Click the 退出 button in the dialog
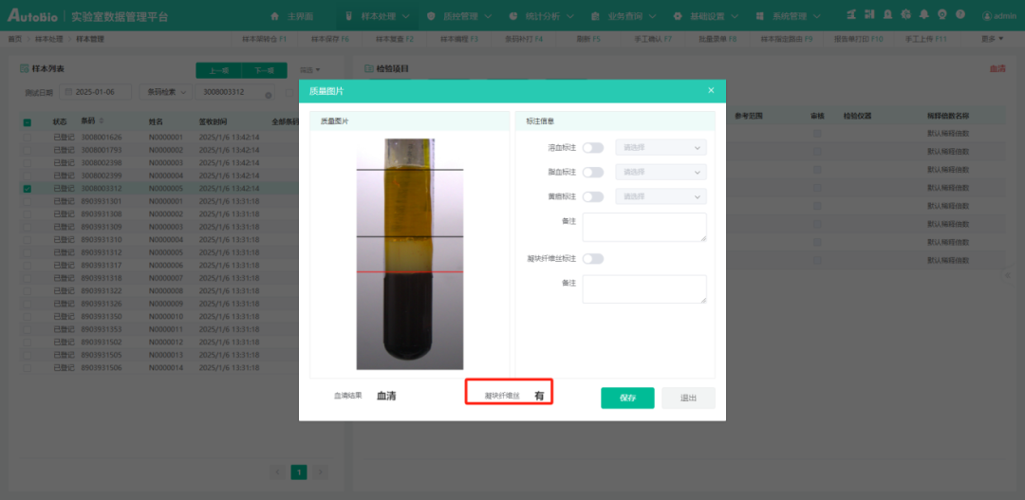This screenshot has width=1025, height=500. pos(688,398)
